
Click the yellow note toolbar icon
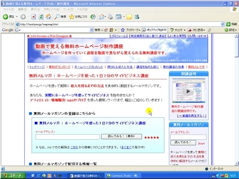129,16
